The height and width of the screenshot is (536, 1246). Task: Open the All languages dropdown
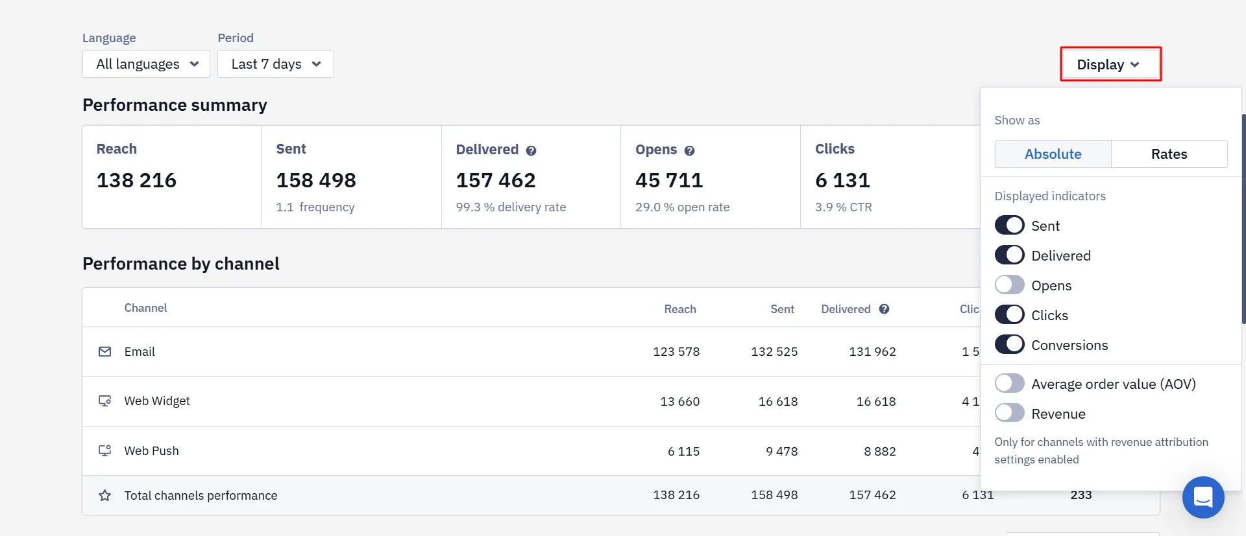coord(146,64)
